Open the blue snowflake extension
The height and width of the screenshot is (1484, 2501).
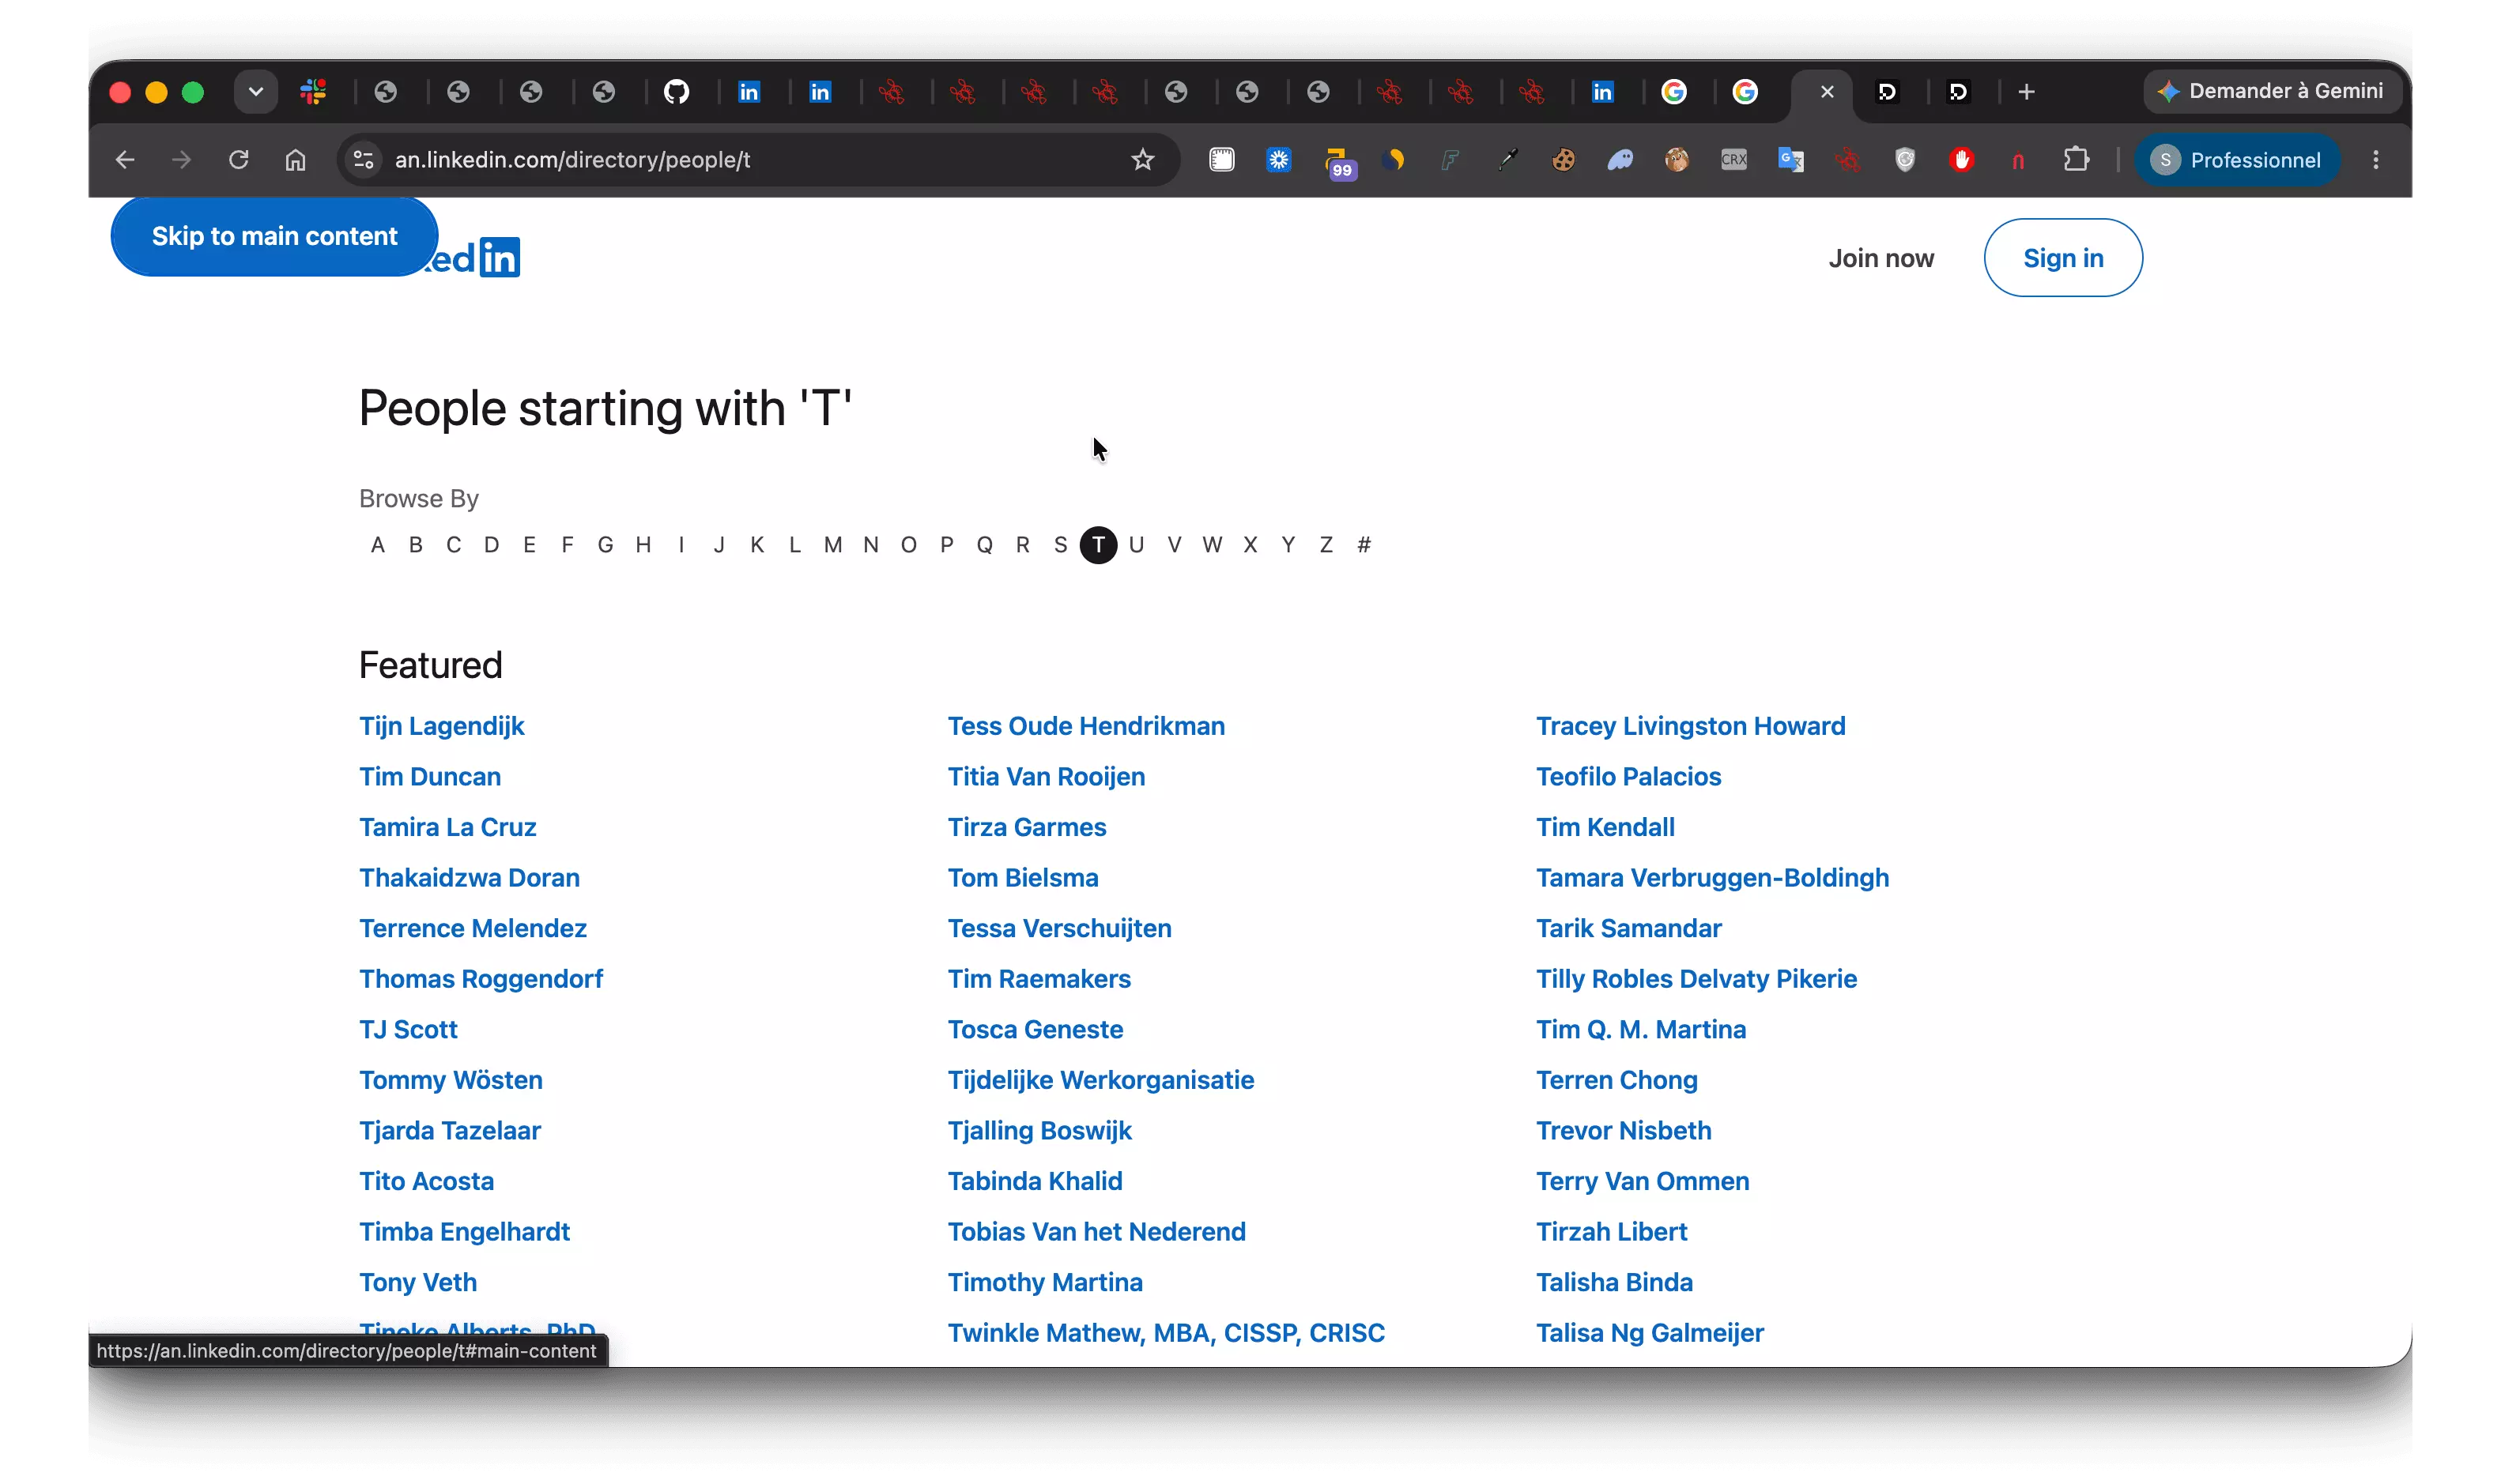click(1279, 160)
